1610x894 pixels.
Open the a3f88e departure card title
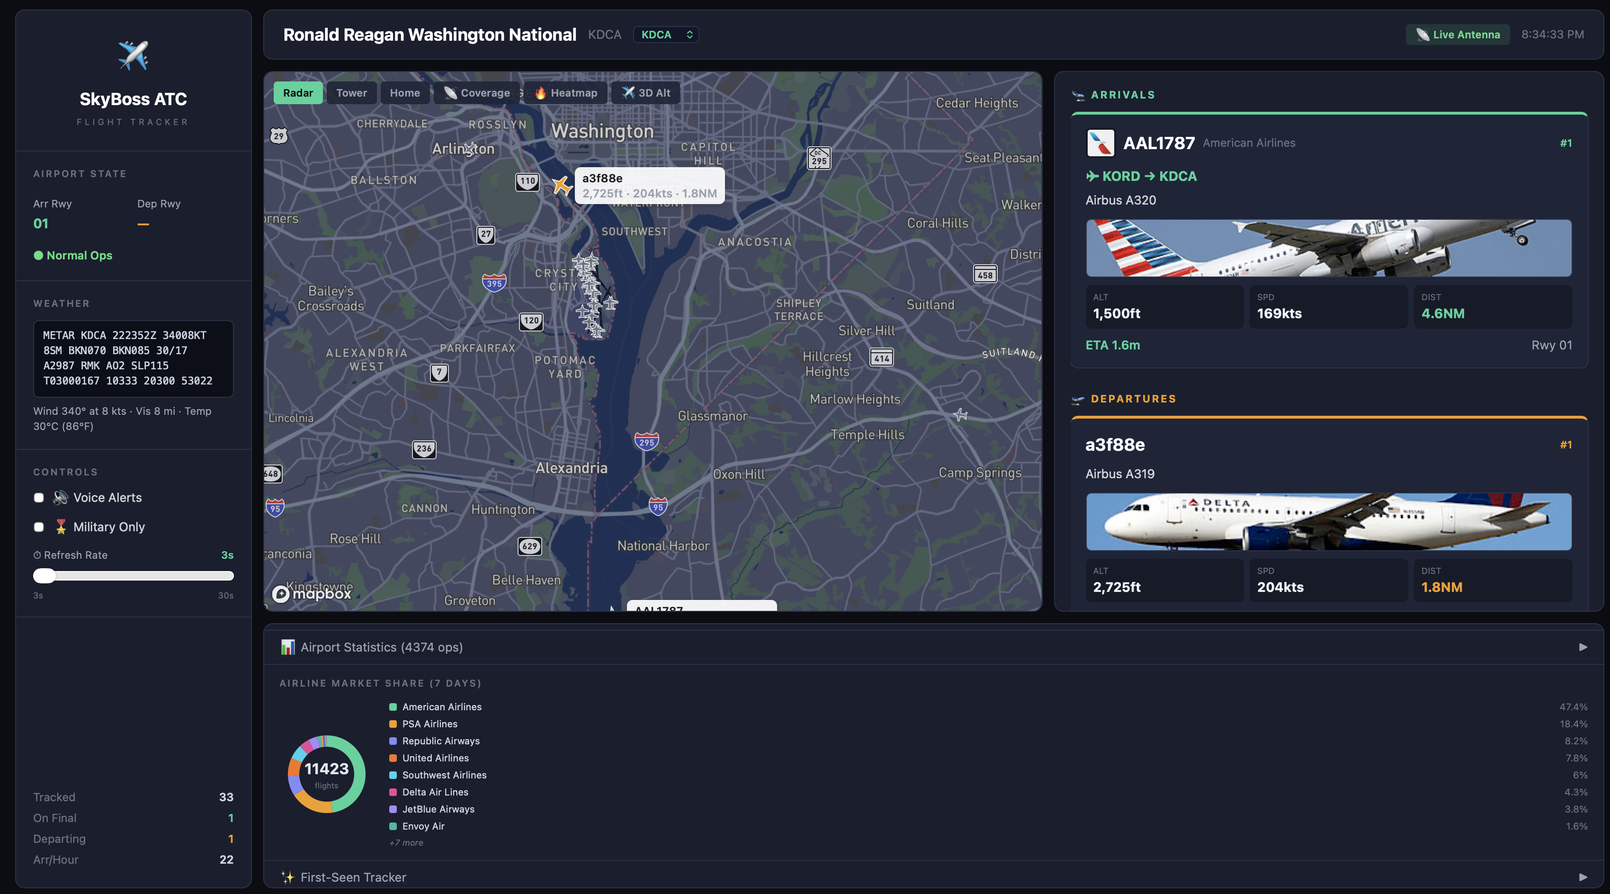[1115, 445]
